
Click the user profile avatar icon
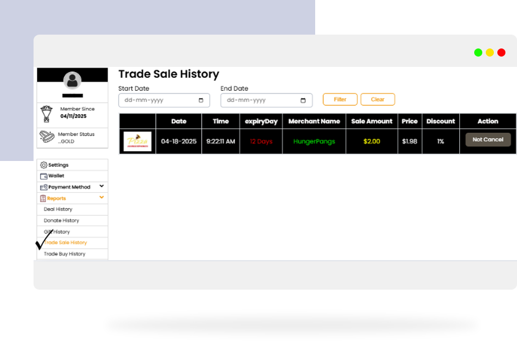point(72,80)
